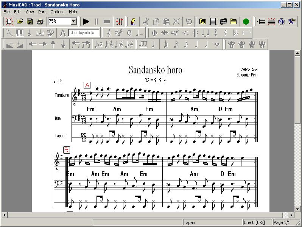Screen dimensions: 302x227
Task: Click the new staff sparkle icon
Action: (271, 22)
